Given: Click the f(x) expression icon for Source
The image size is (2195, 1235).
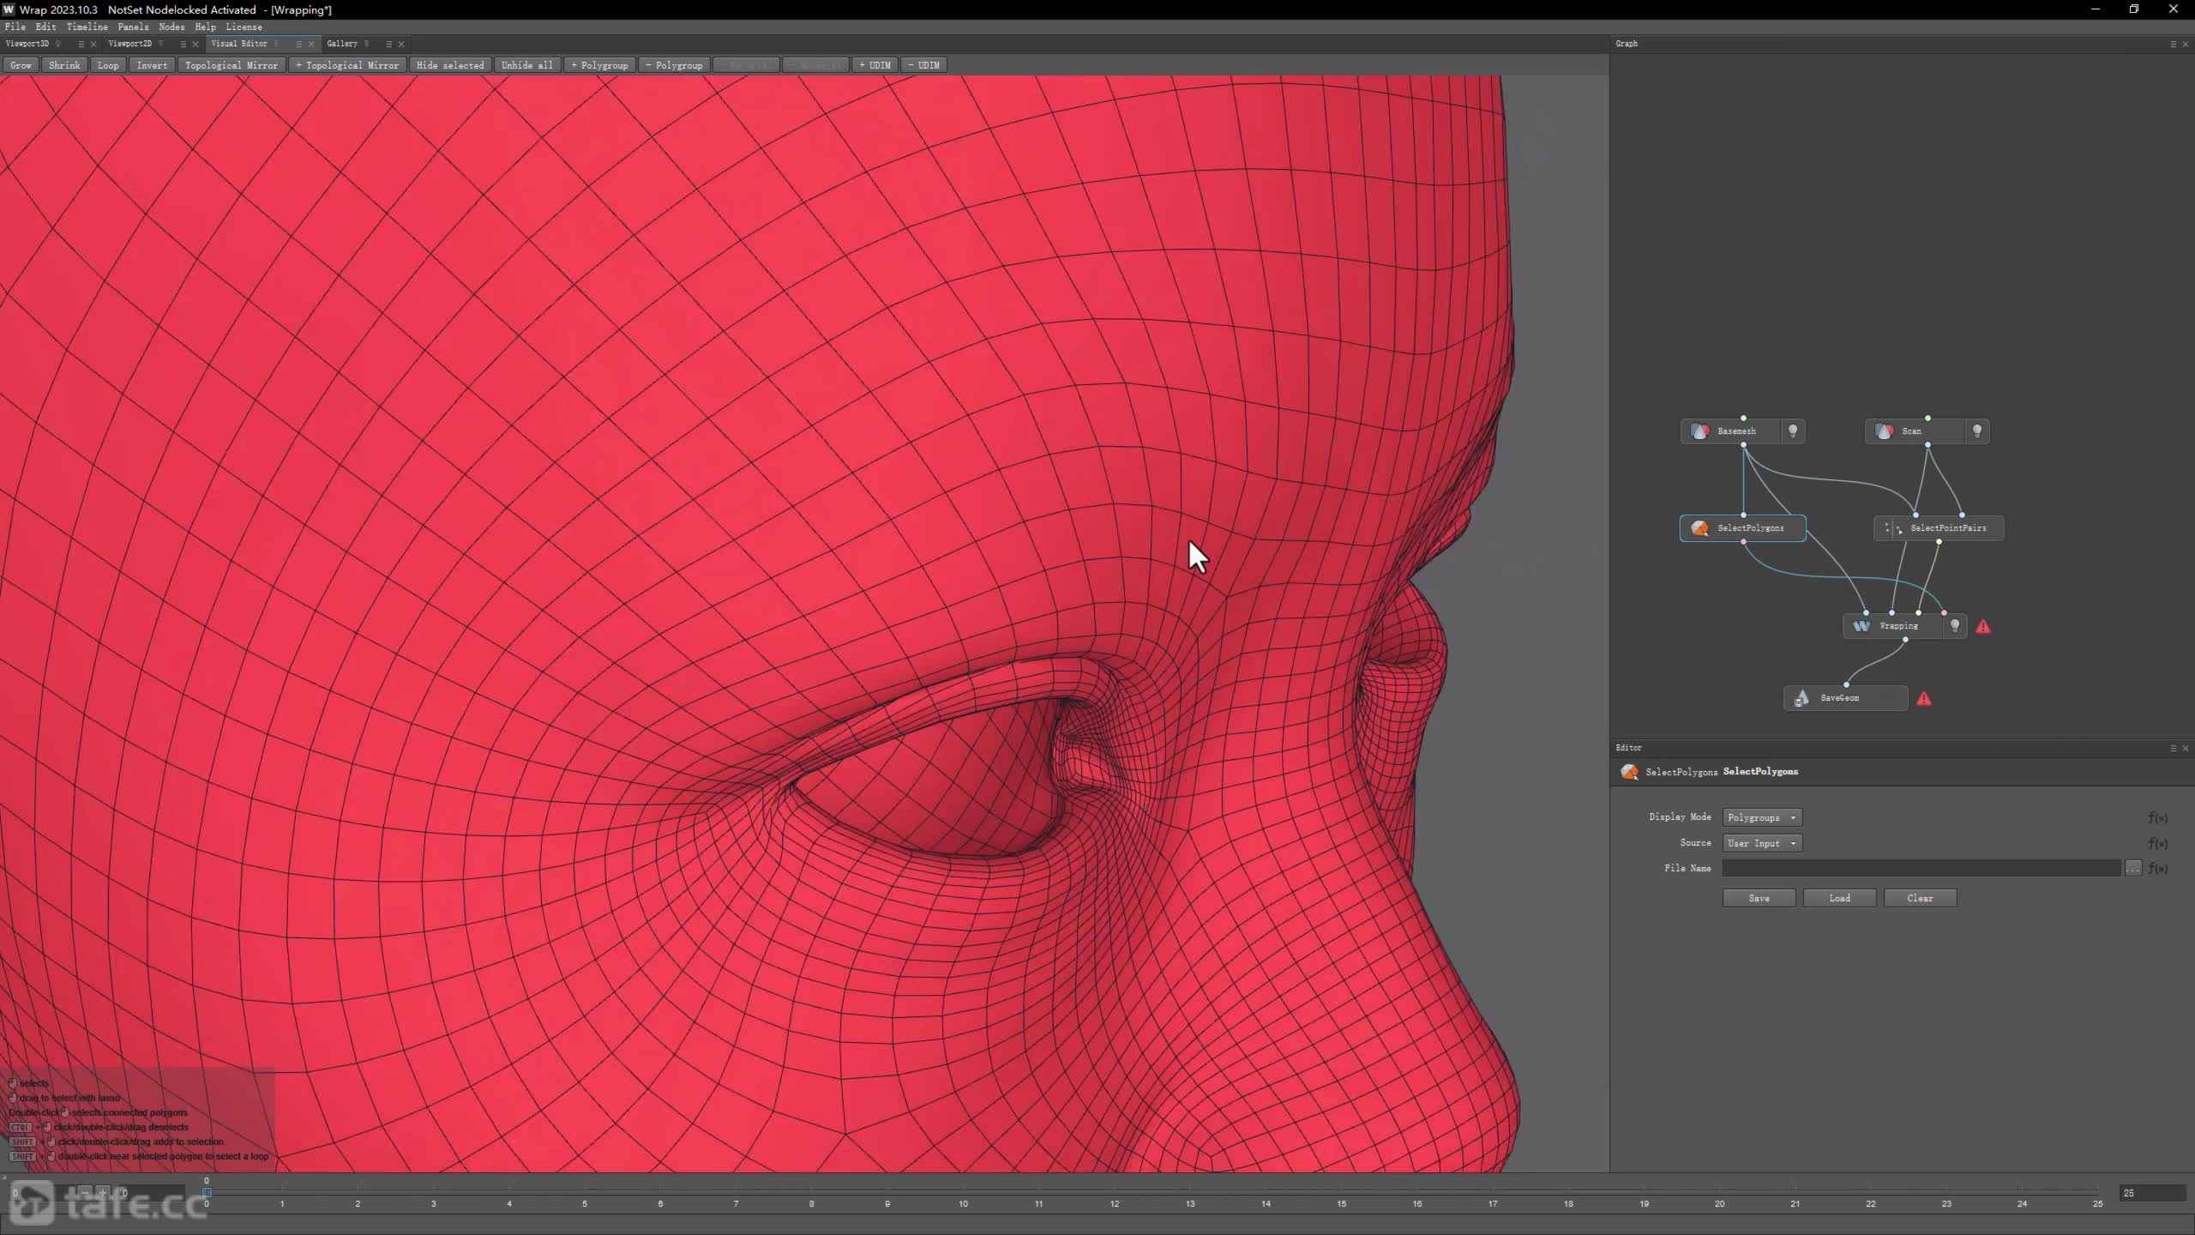Looking at the screenshot, I should (2157, 844).
